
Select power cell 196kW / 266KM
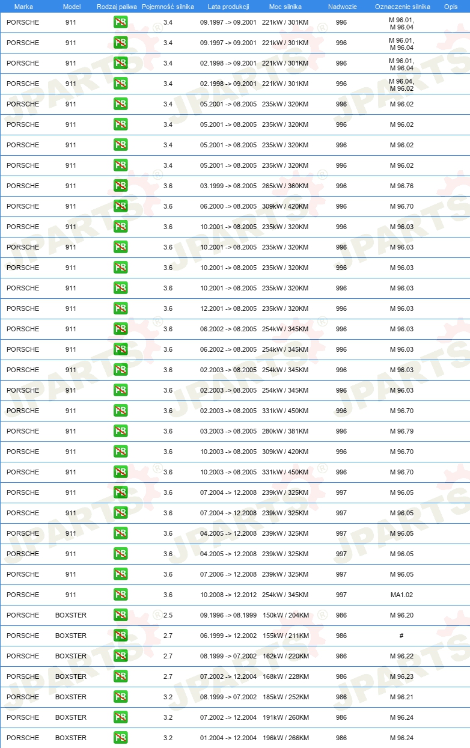[285, 738]
